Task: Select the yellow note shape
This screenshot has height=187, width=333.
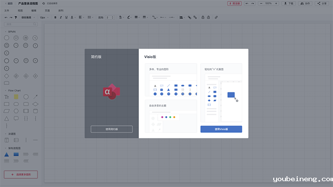Action: click(16, 97)
